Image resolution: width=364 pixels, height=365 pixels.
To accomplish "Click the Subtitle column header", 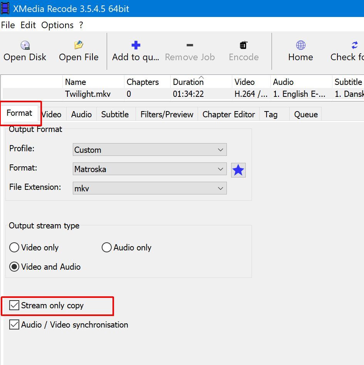I will (x=348, y=82).
